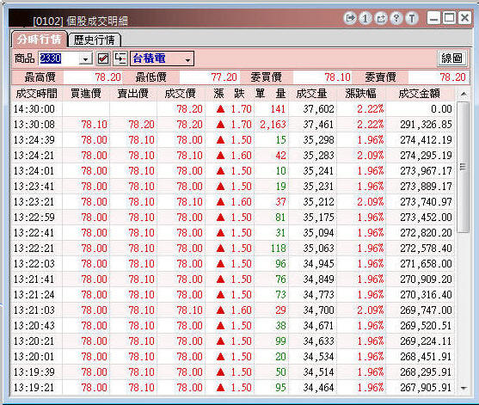Screen dimensions: 479x405
Task: Click the round number 1 icon
Action: (x=365, y=18)
